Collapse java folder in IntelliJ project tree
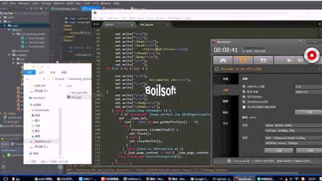322x181 pixels. coord(9,30)
